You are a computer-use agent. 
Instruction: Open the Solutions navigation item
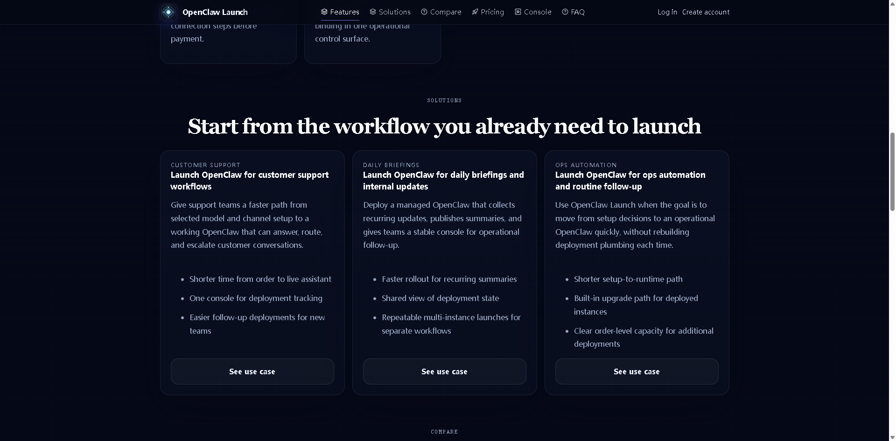[394, 12]
